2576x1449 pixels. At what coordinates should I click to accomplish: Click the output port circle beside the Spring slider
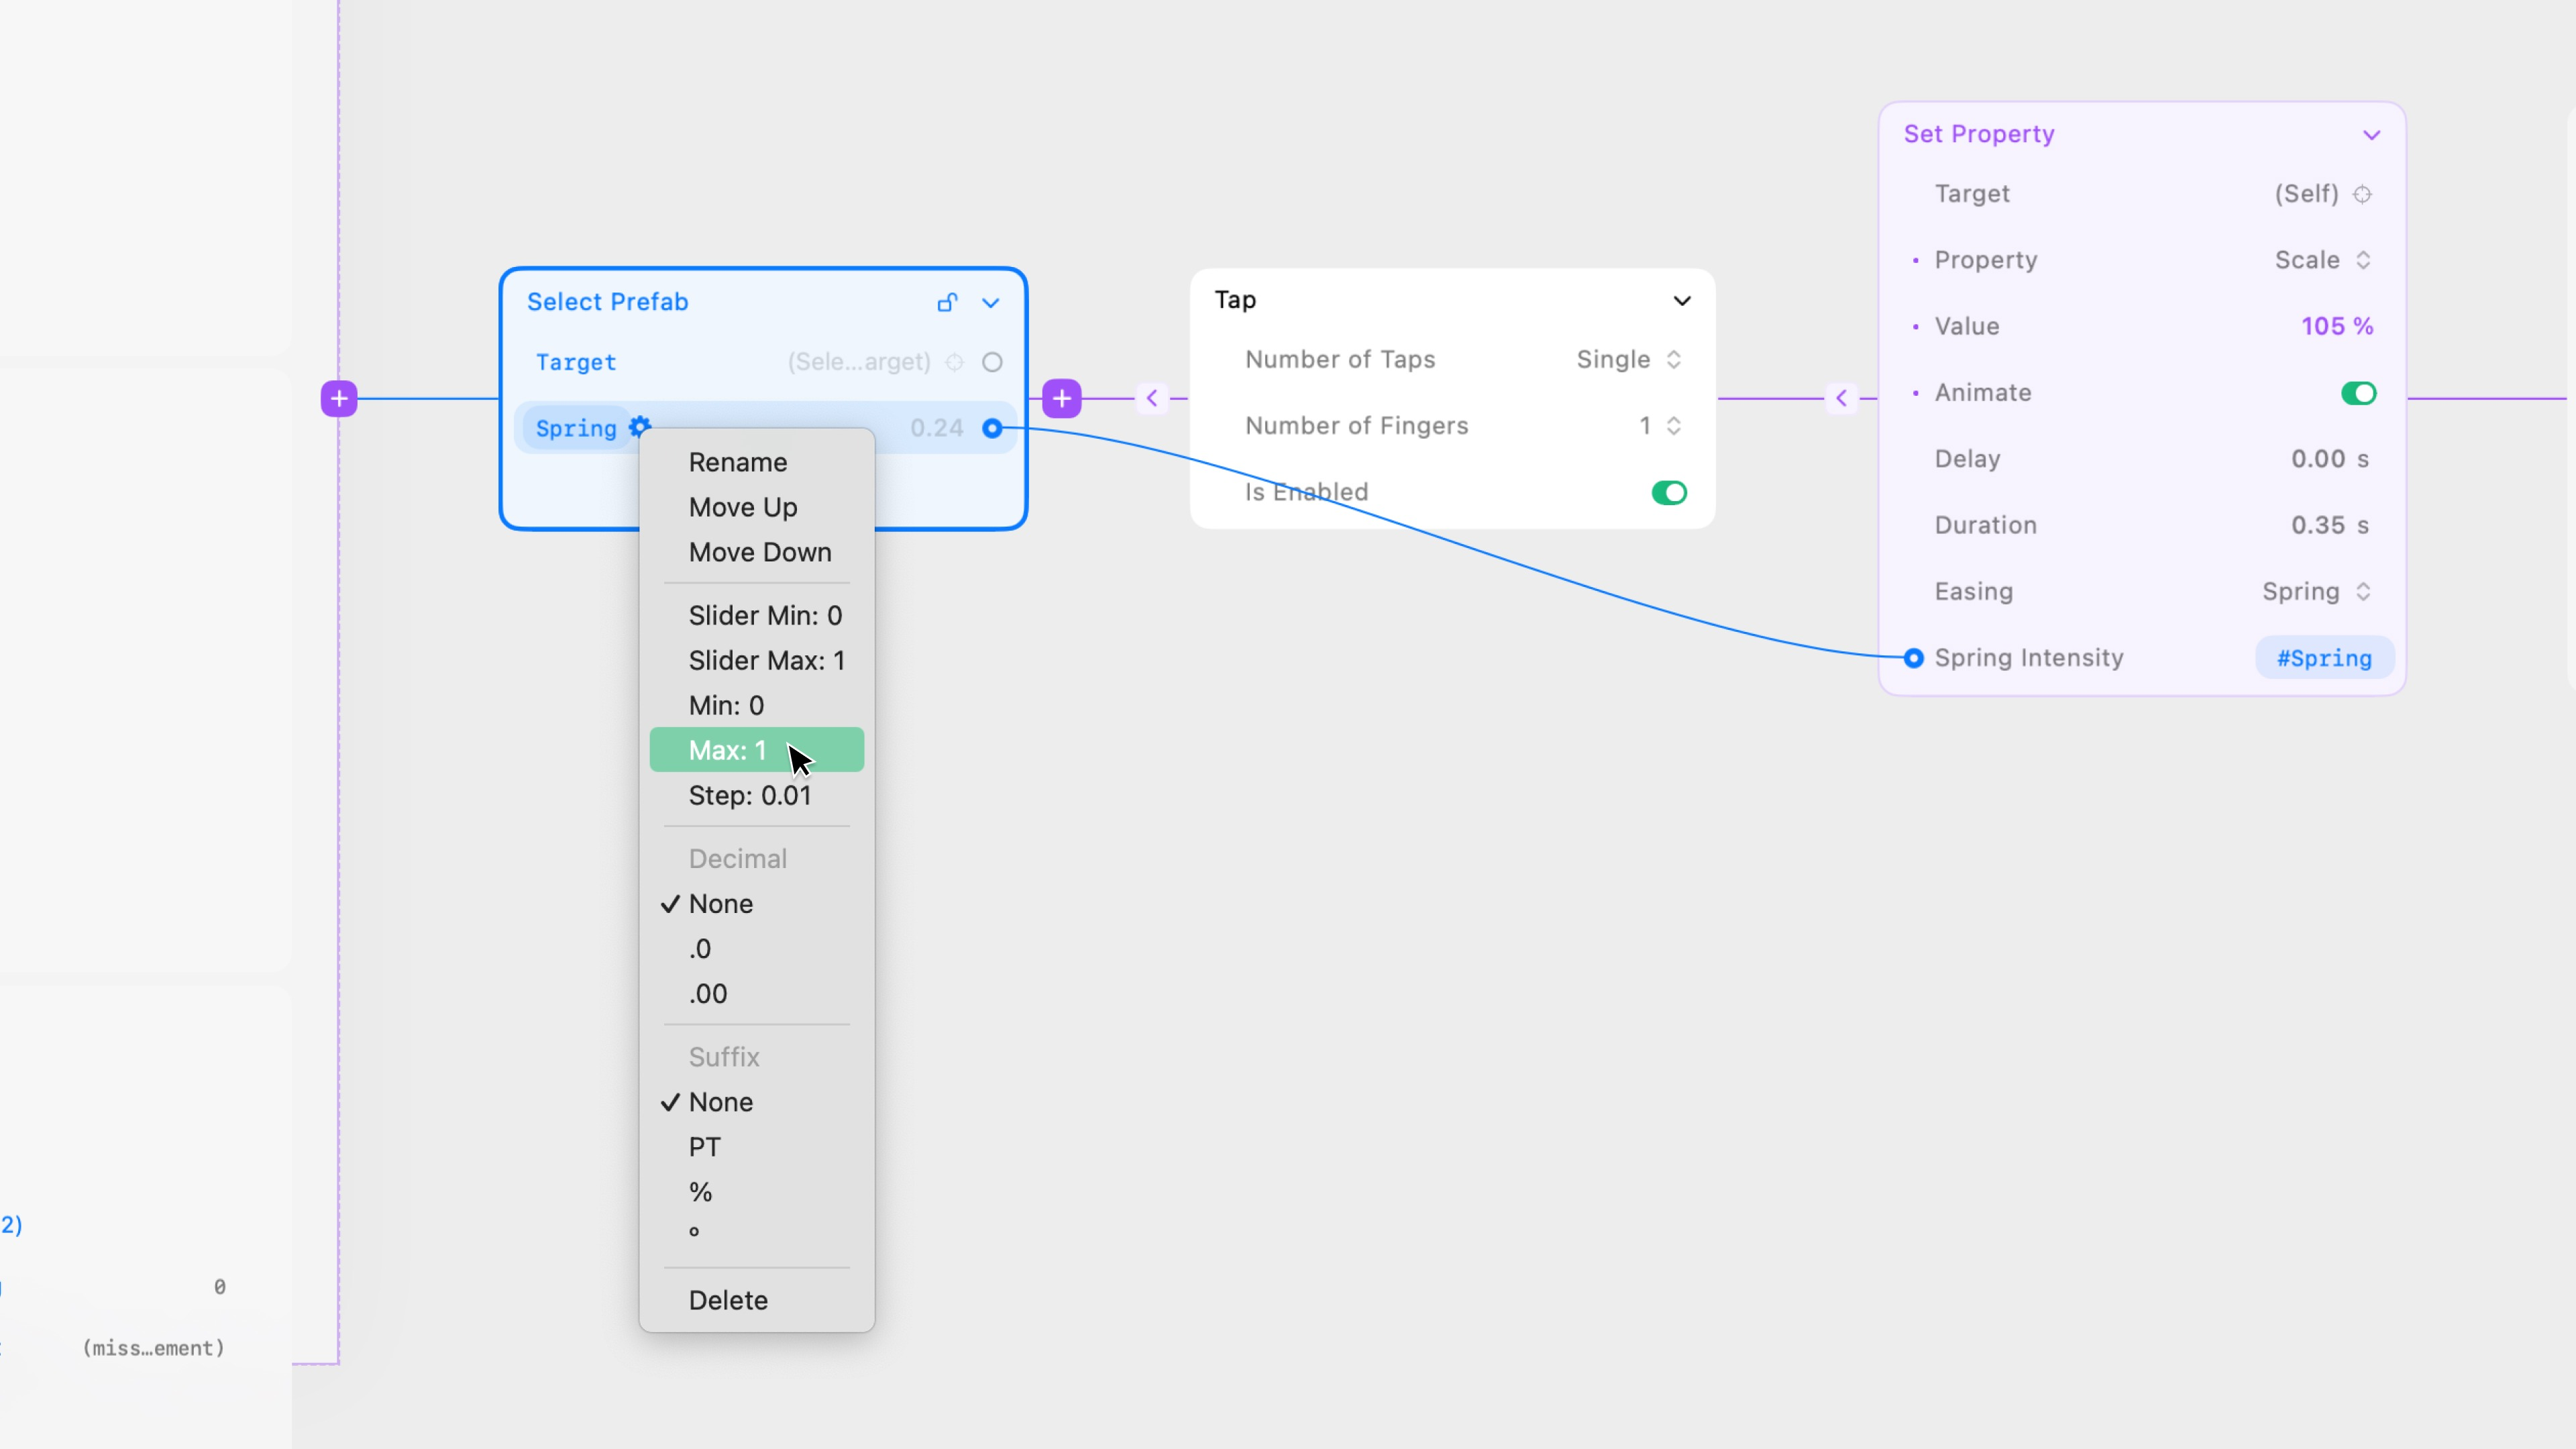993,428
